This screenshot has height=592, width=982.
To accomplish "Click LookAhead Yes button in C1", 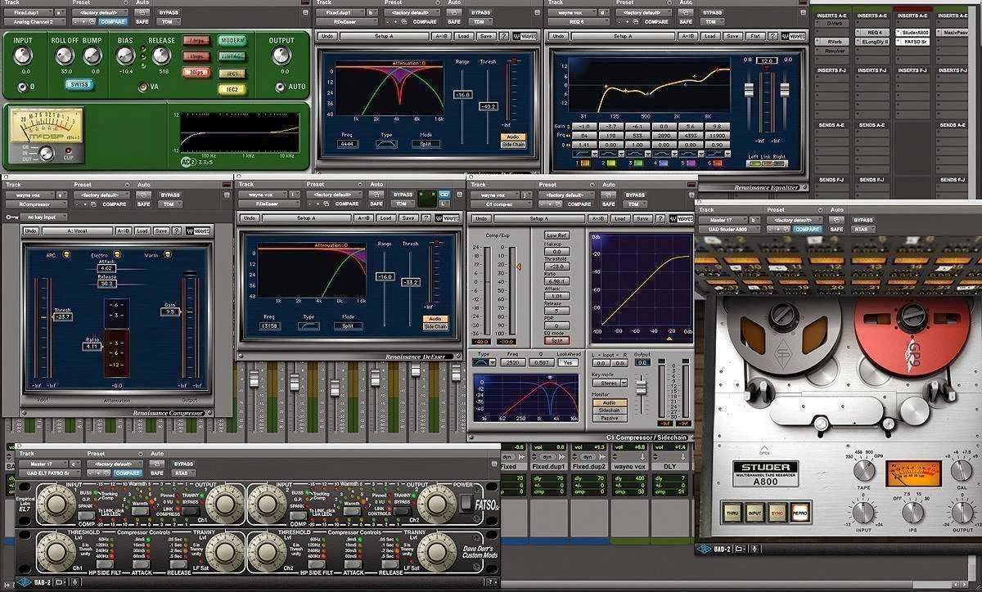I will (568, 362).
